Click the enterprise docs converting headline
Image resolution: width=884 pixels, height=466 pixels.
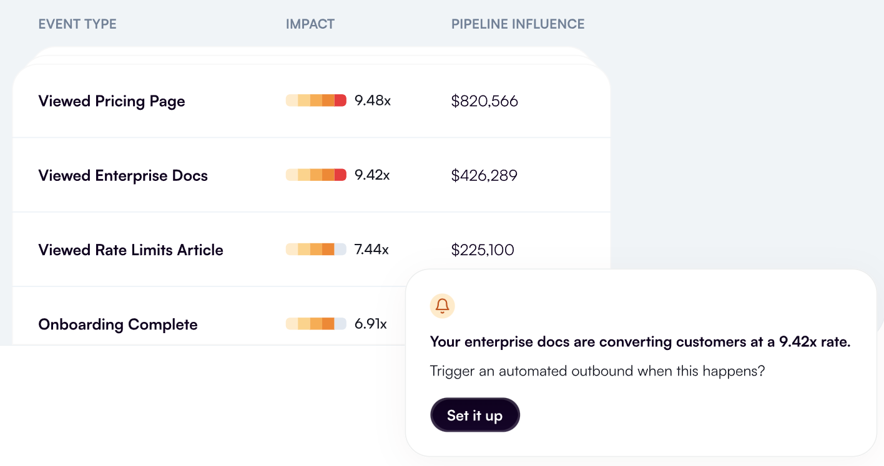coord(641,342)
